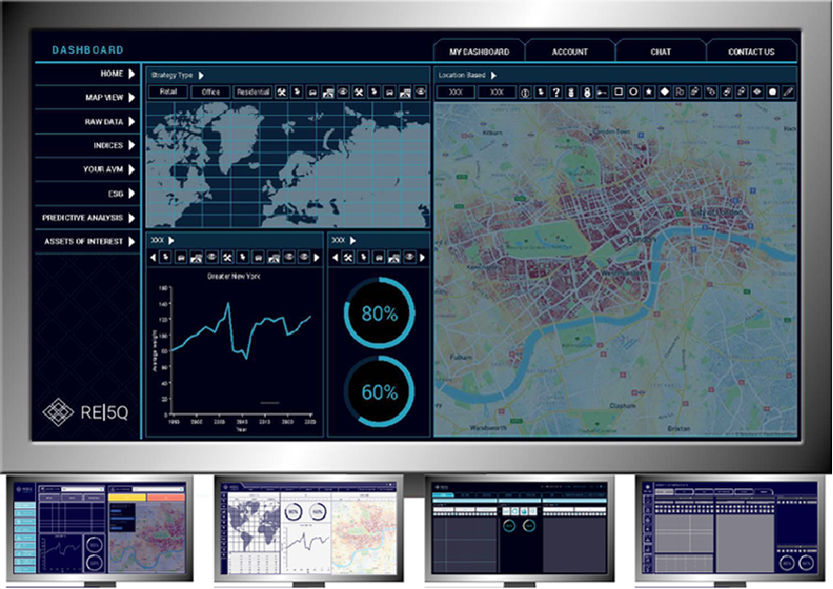
Task: Click the pencil icon at Location toolbar end
Action: (788, 92)
